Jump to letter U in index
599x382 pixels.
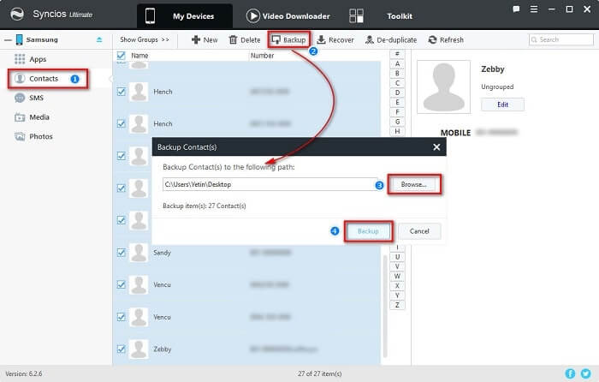[397, 257]
